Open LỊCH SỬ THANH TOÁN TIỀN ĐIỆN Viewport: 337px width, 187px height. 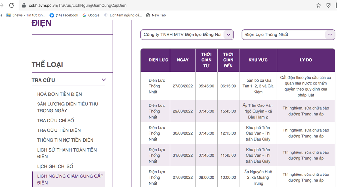click(x=67, y=153)
